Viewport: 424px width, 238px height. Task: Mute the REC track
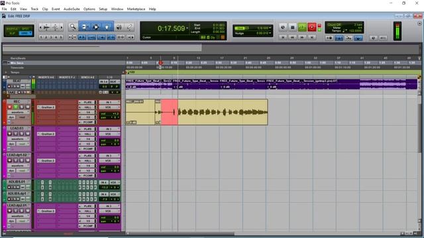(28, 107)
